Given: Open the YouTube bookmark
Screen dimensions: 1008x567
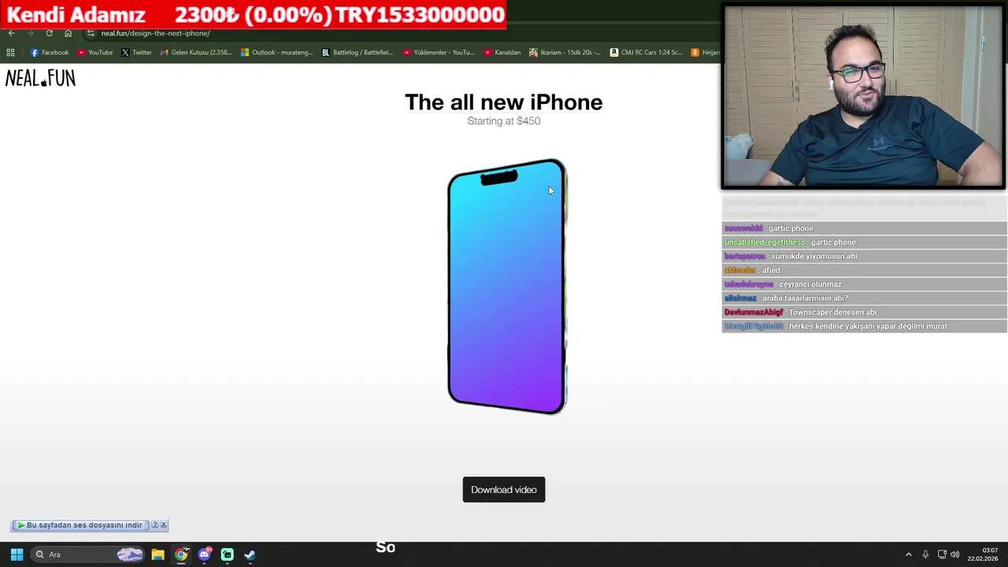Looking at the screenshot, I should point(95,53).
